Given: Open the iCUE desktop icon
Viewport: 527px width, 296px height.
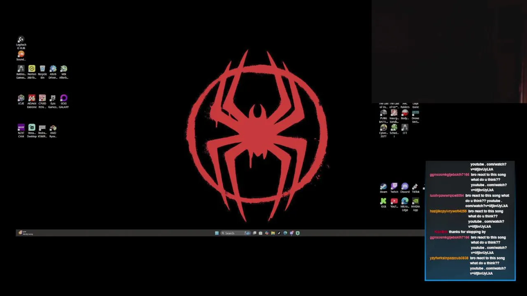Looking at the screenshot, I should click(x=21, y=100).
